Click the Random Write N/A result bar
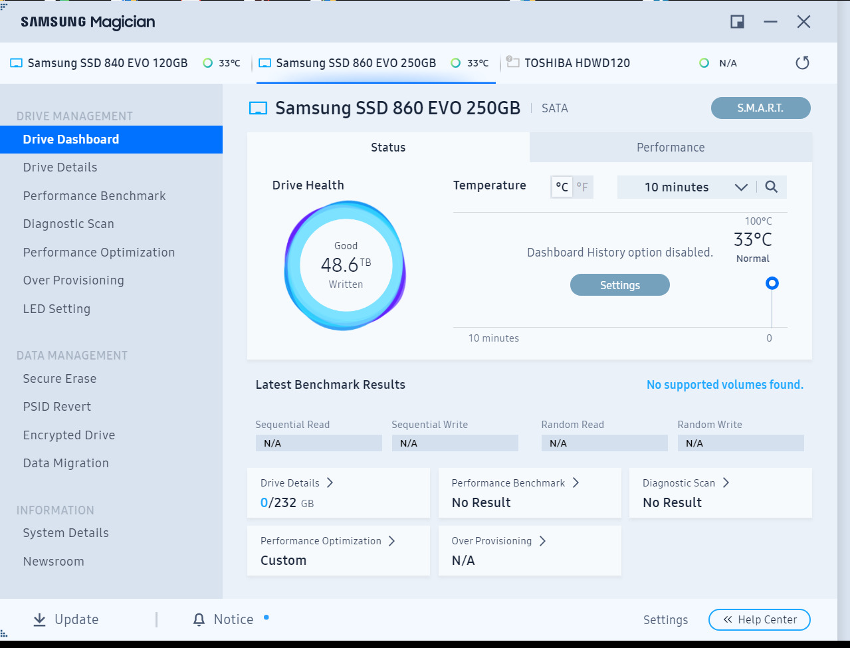Image resolution: width=850 pixels, height=648 pixels. click(x=741, y=443)
